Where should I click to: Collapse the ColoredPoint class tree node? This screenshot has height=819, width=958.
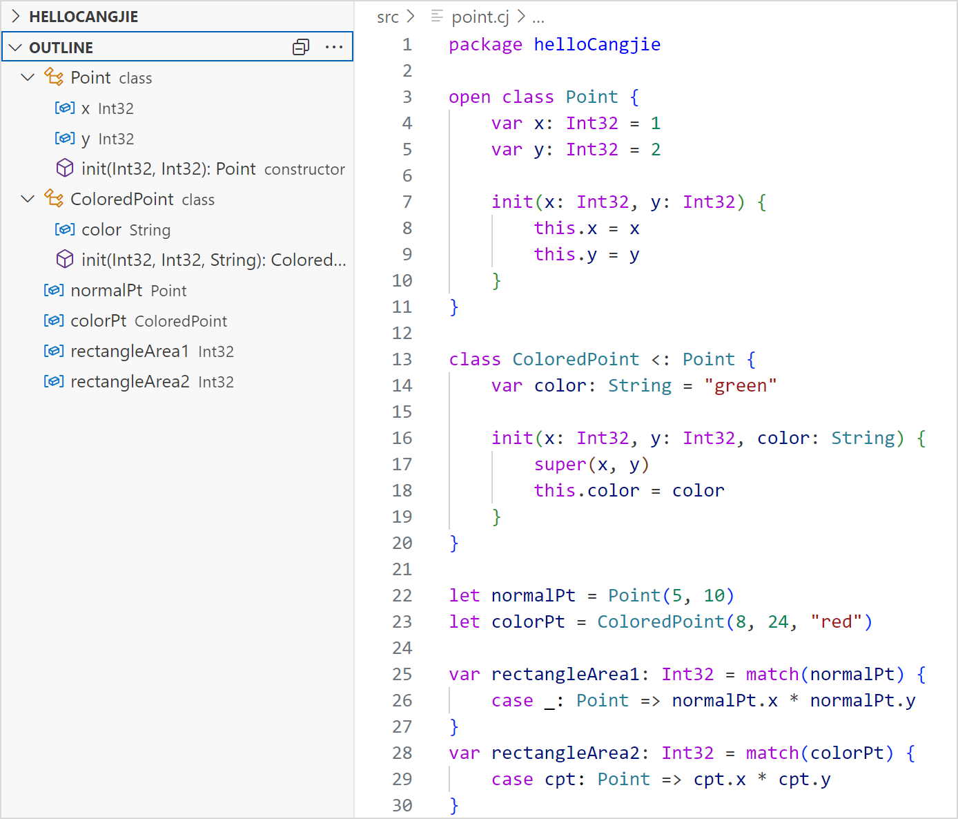pyautogui.click(x=28, y=199)
